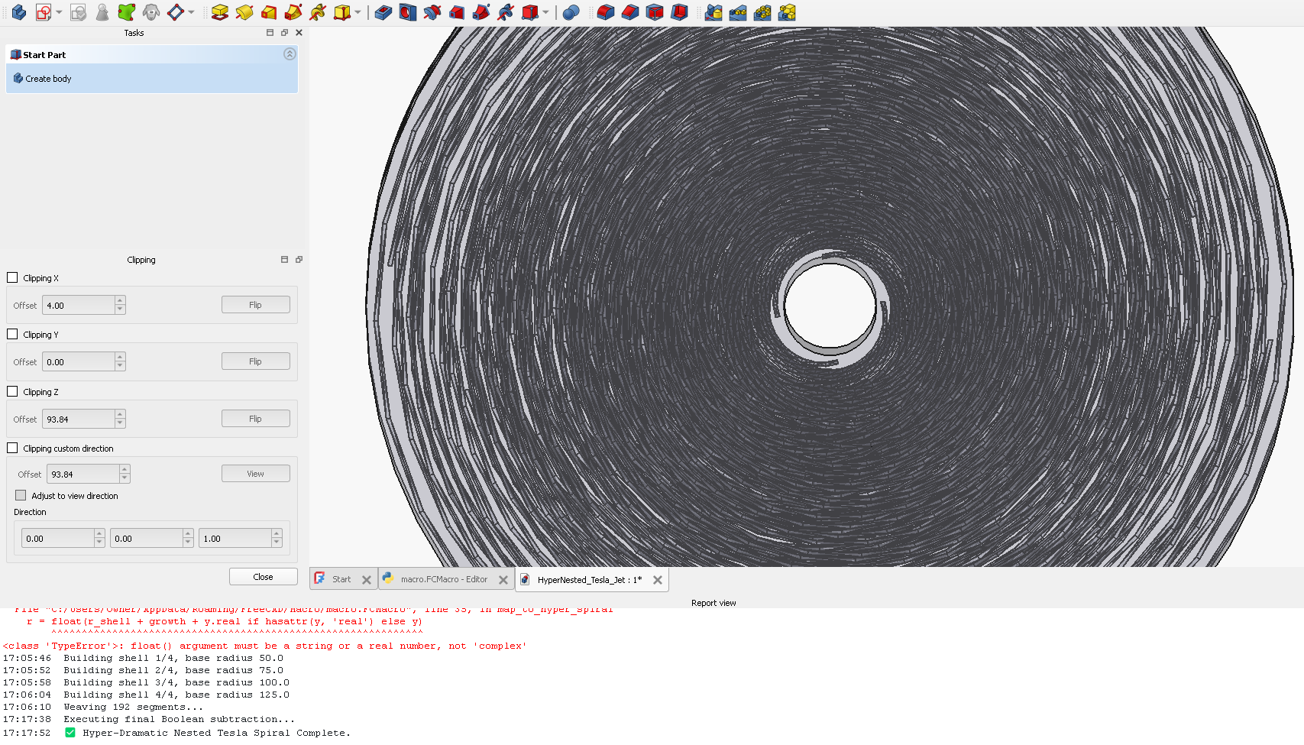
Task: Open the Revolution tool
Action: (244, 12)
